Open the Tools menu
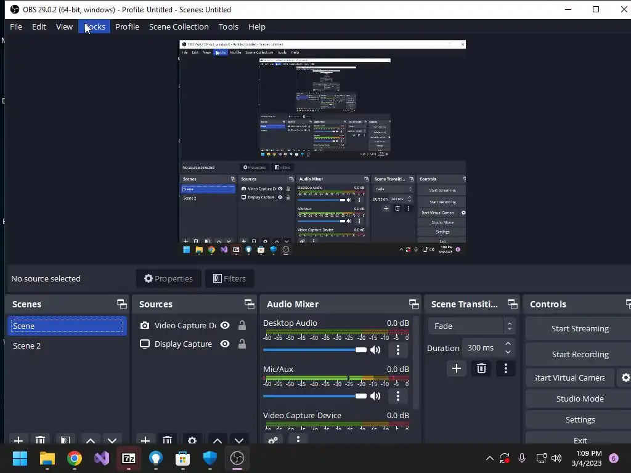631x473 pixels. point(228,26)
